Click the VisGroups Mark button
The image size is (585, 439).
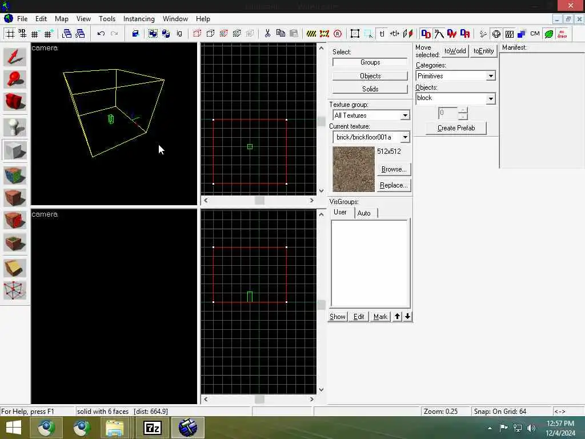click(x=380, y=317)
